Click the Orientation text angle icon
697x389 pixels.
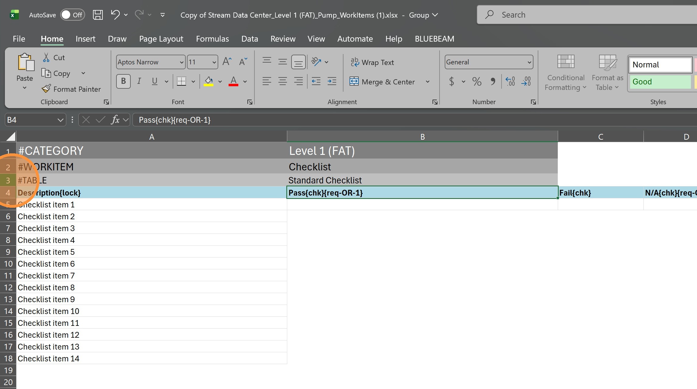pos(316,62)
